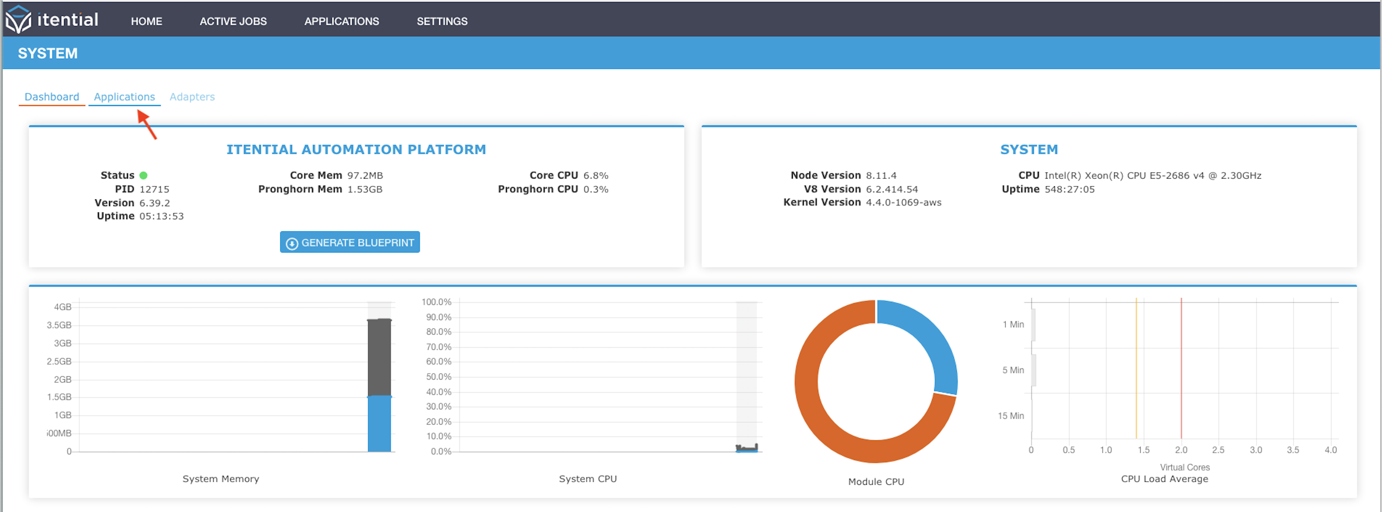
Task: Open the SETTINGS menu
Action: pyautogui.click(x=442, y=22)
